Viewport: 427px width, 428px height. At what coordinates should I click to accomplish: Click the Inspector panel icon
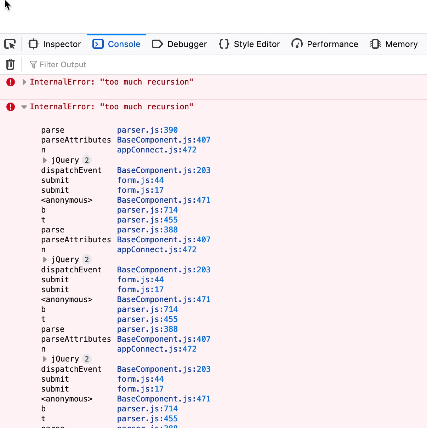tap(33, 44)
